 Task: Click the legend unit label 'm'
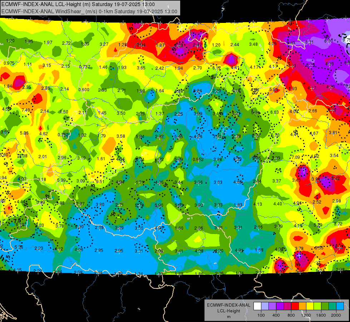[x=228, y=317]
